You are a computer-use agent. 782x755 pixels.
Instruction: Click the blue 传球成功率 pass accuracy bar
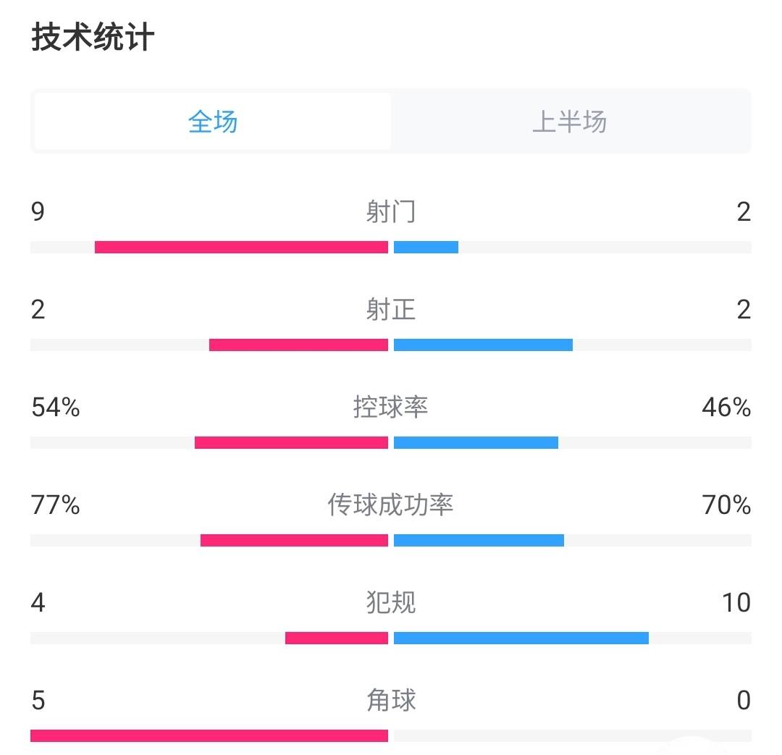pos(479,540)
